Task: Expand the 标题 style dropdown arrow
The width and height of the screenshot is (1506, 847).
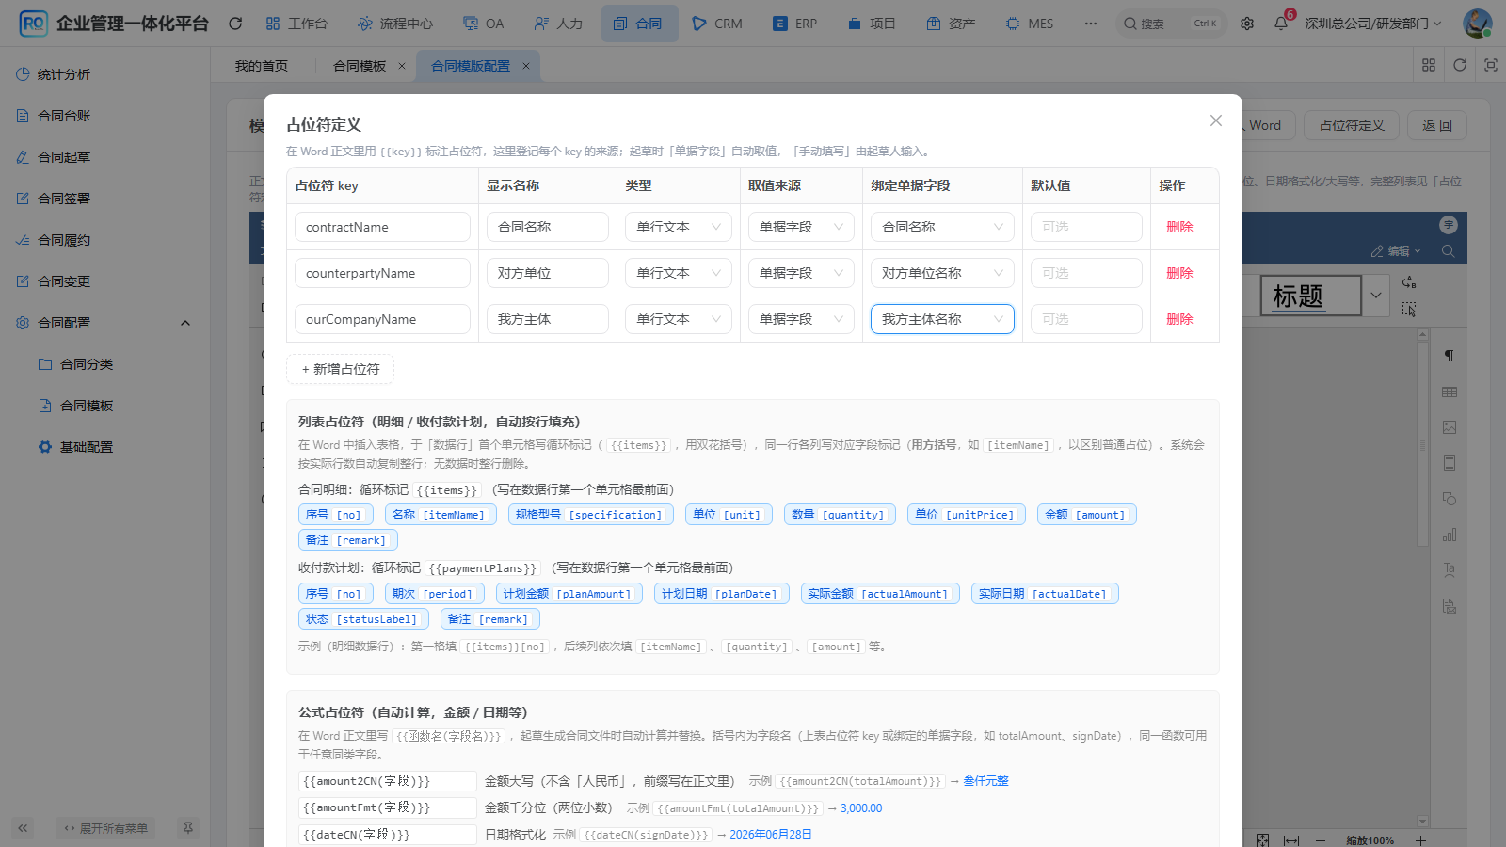Action: click(1376, 296)
